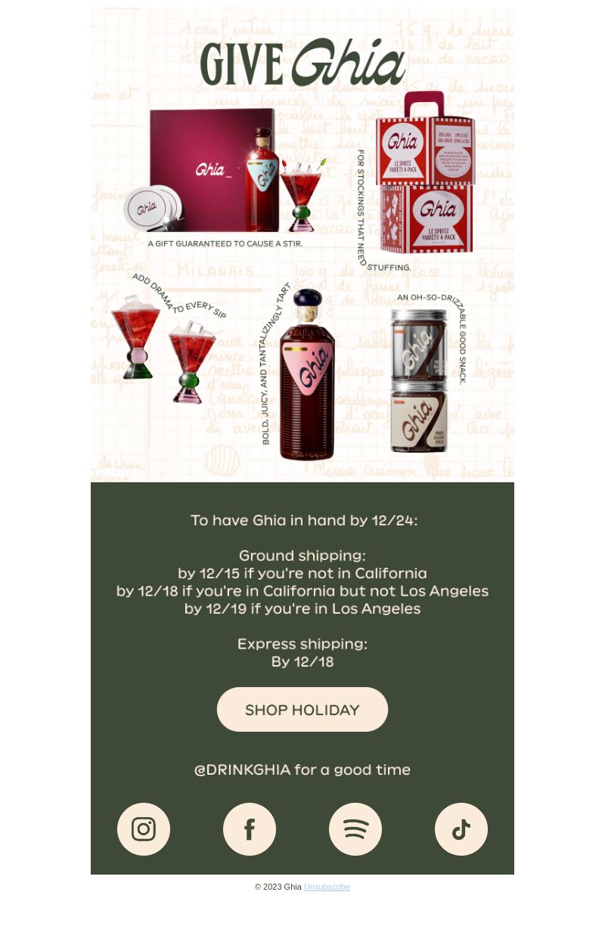
Task: Follow the Unsubscribe link
Action: coord(327,887)
